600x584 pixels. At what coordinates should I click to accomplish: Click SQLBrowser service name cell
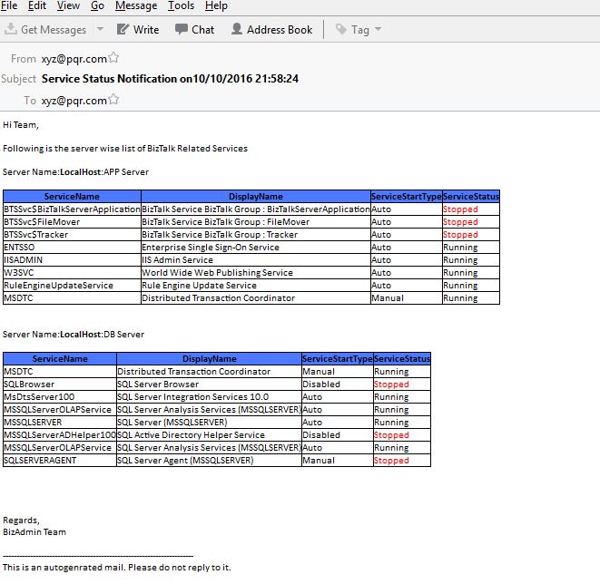60,384
